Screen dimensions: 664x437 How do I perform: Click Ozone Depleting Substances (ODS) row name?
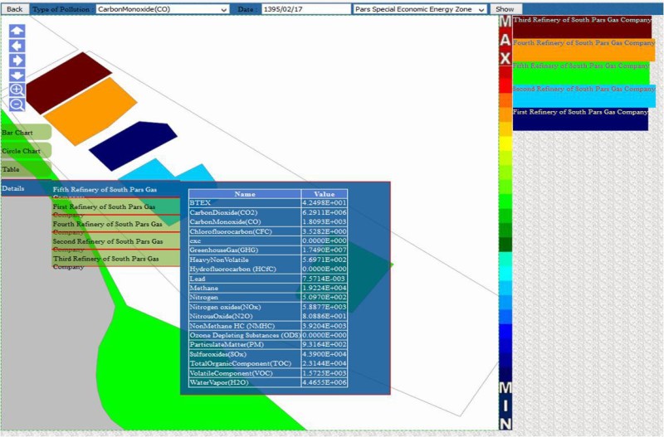click(245, 335)
